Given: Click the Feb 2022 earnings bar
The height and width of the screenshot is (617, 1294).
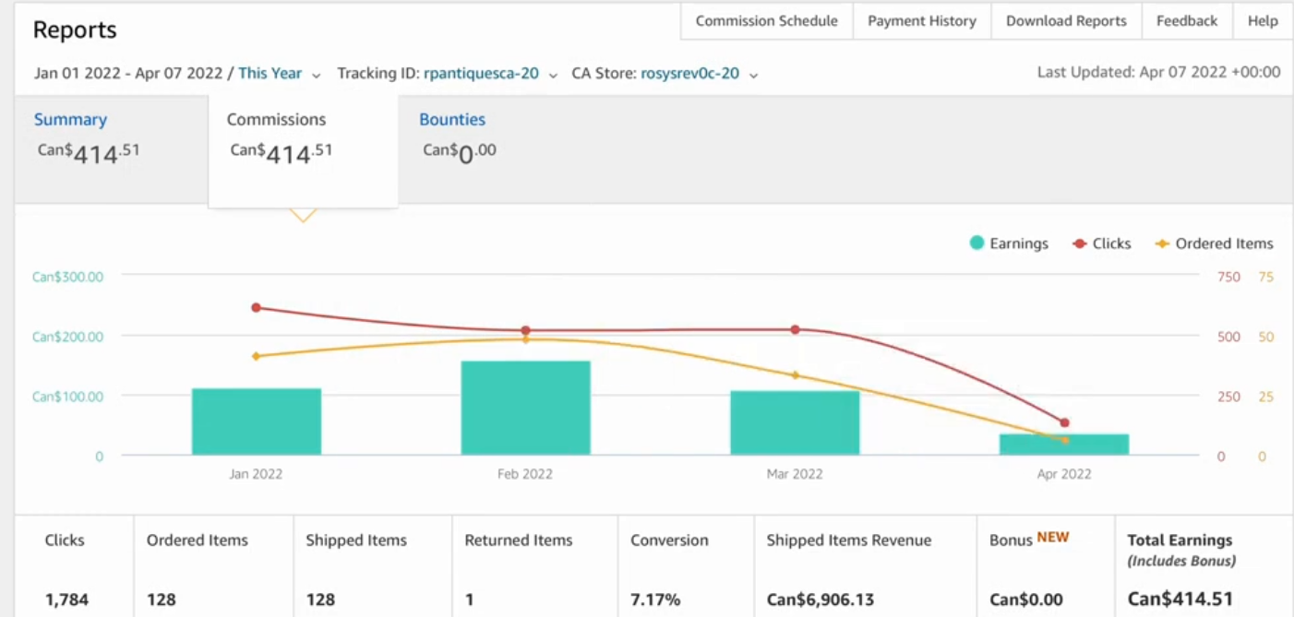Looking at the screenshot, I should (525, 408).
